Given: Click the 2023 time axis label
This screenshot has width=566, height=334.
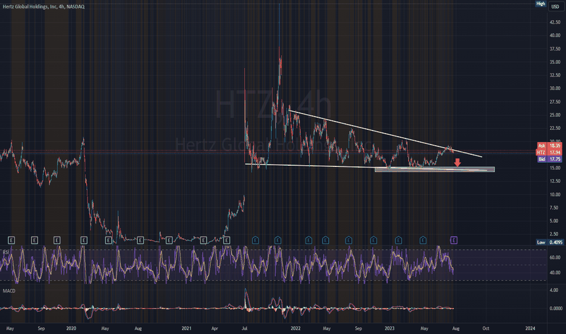Looking at the screenshot, I should pos(389,328).
